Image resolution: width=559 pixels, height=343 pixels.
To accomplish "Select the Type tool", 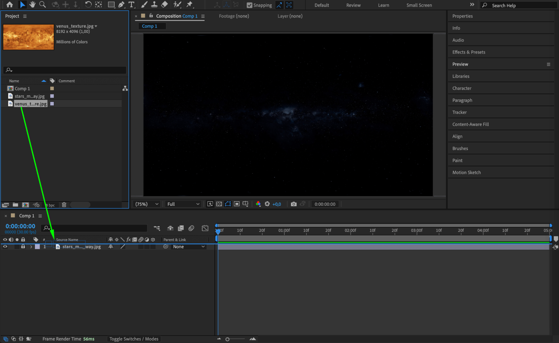I will [x=131, y=4].
